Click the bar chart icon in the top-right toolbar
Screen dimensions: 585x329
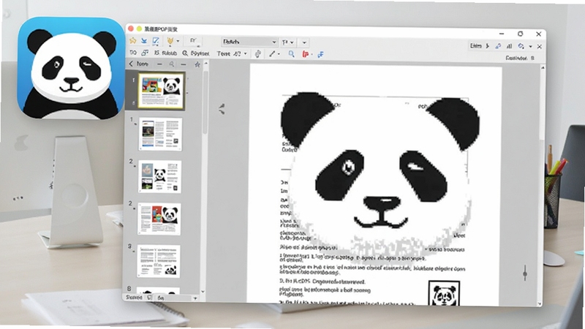point(509,46)
